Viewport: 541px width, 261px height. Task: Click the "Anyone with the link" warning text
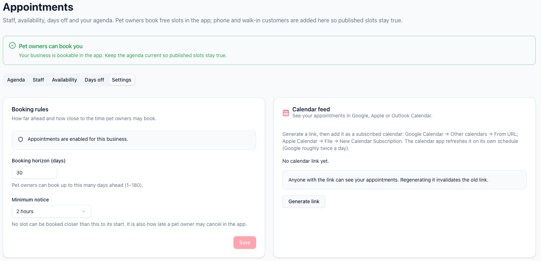click(388, 180)
